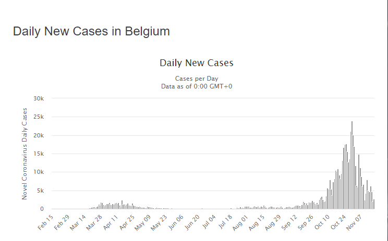Select the Feb 15 date label
The height and width of the screenshot is (241, 388).
[x=46, y=222]
